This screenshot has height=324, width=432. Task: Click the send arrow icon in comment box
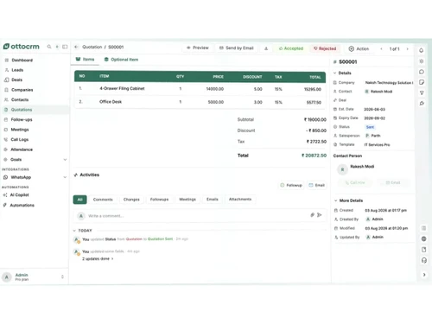(x=320, y=215)
